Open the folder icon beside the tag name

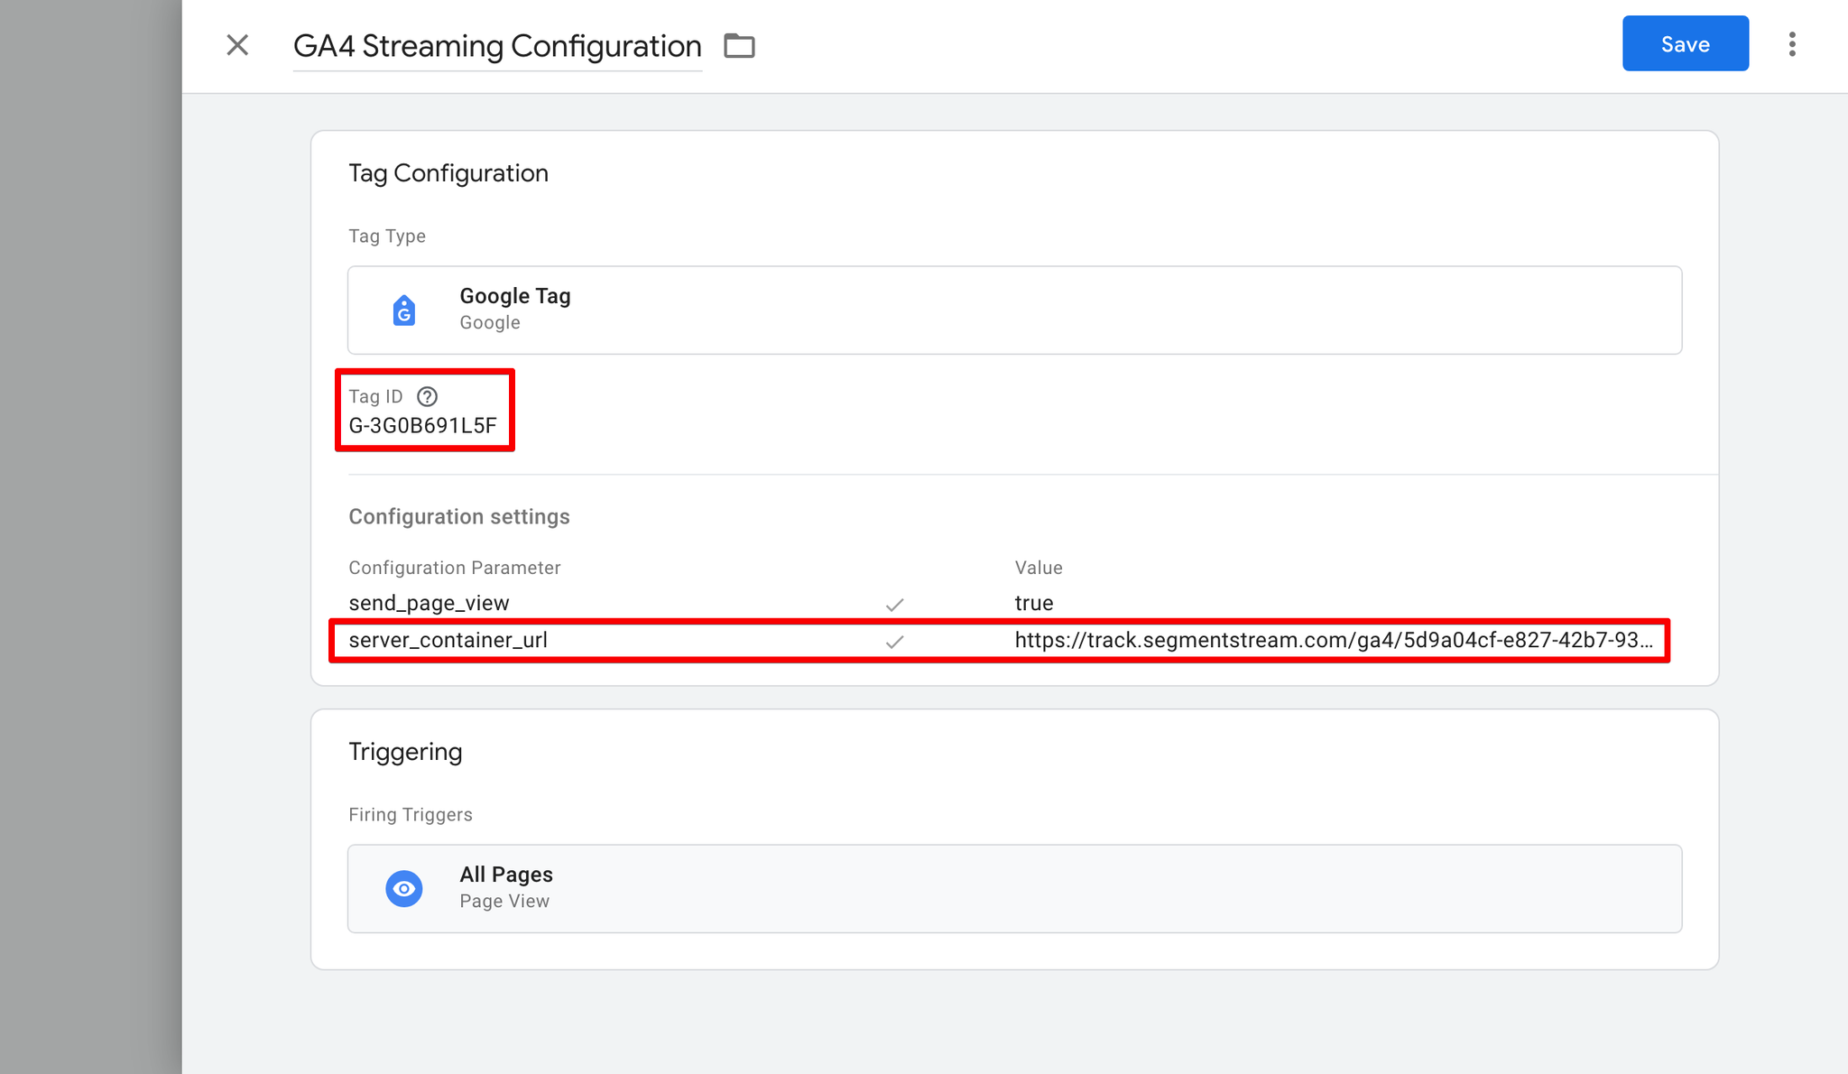tap(739, 45)
